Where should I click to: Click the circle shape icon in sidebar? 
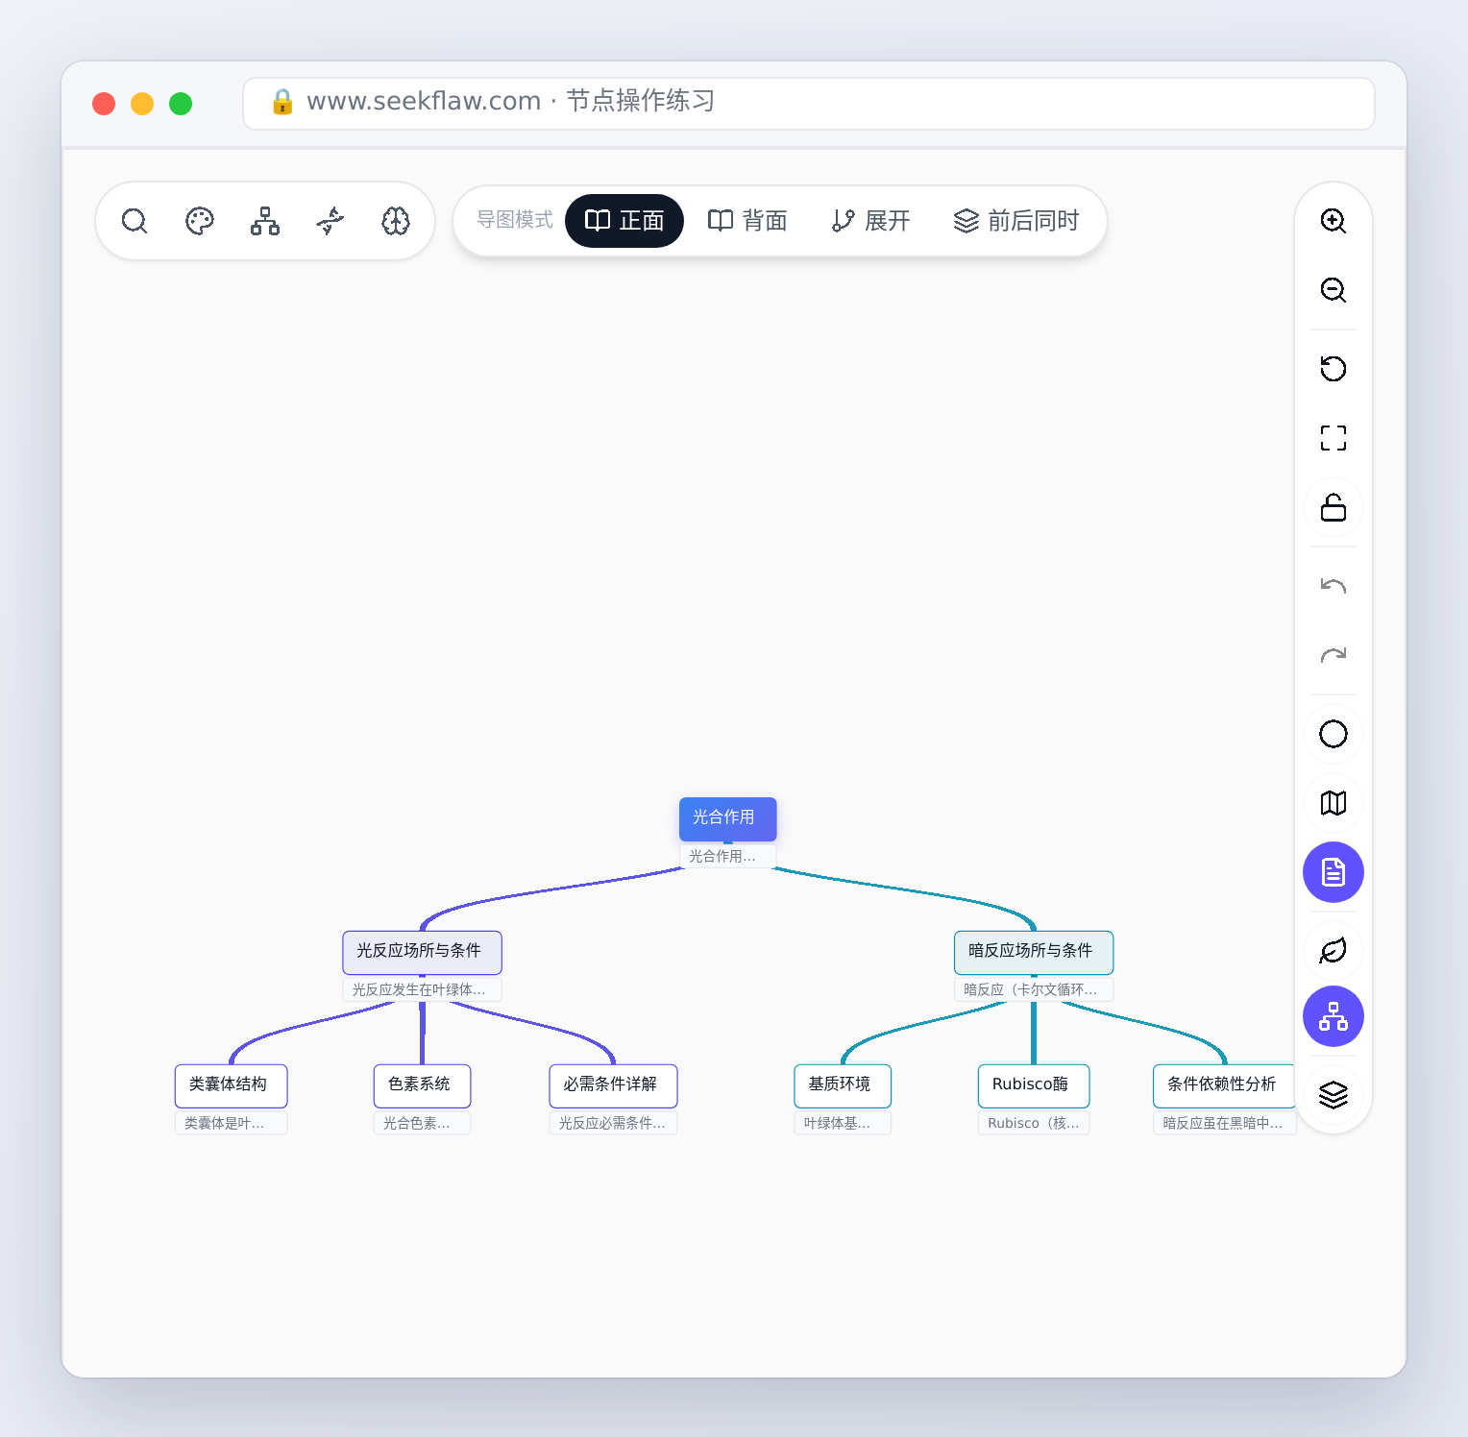tap(1333, 734)
